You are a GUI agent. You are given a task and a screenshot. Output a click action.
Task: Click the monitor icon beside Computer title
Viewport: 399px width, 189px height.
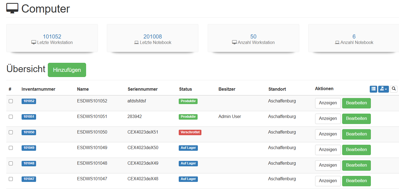tap(12, 8)
